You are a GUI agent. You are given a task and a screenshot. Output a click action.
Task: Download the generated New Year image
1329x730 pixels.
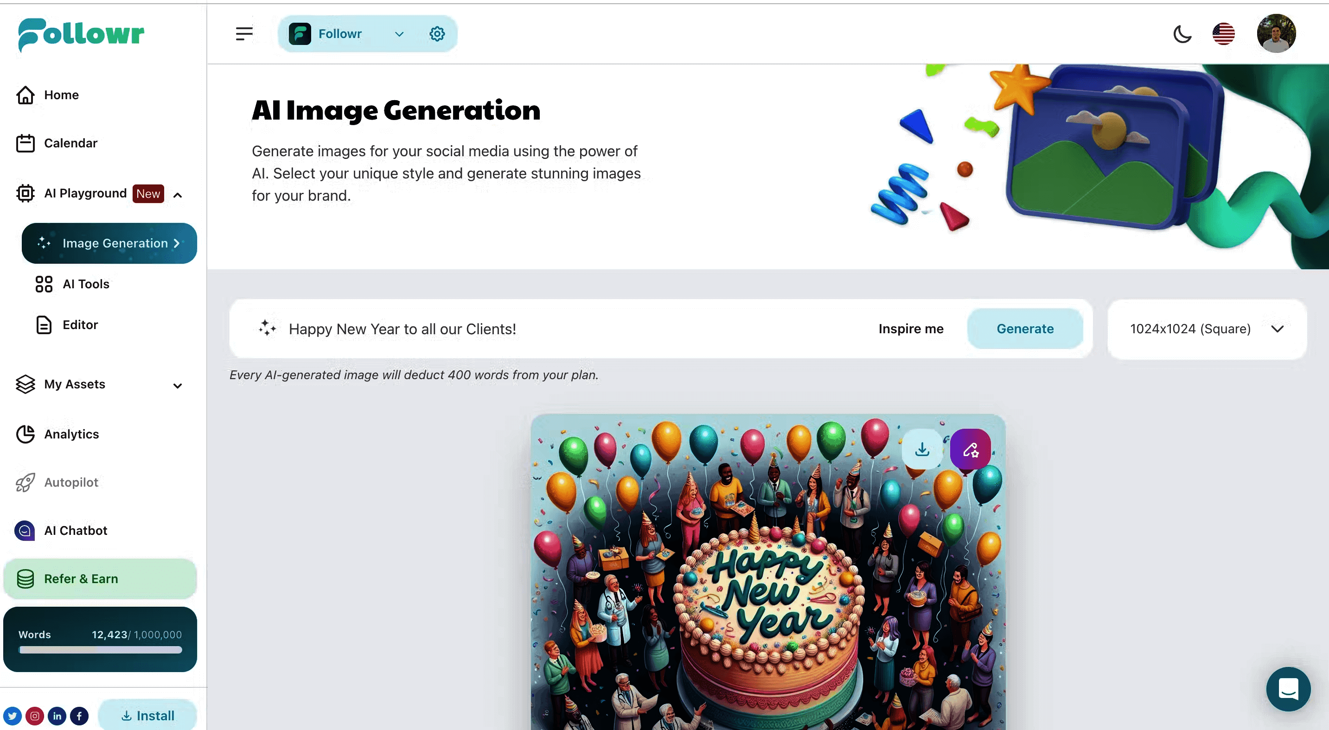(x=922, y=449)
